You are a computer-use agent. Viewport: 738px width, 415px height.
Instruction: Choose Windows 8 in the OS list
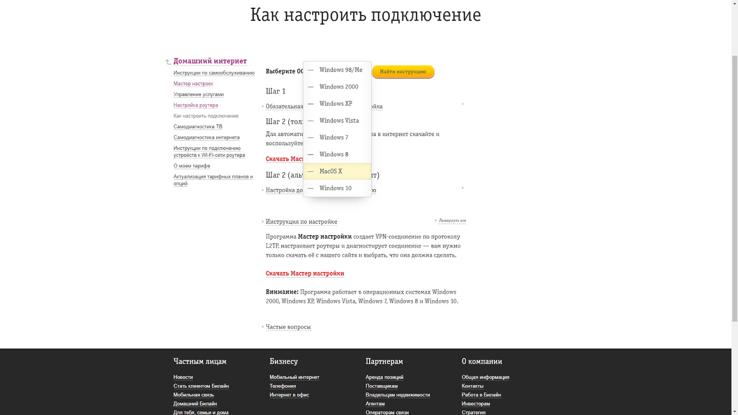tap(337, 154)
